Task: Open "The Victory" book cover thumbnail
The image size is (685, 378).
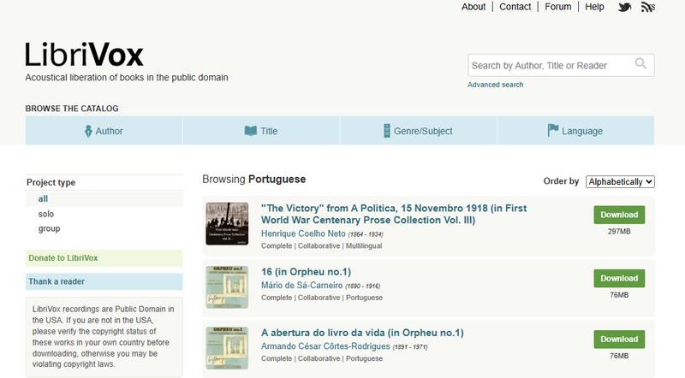Action: [x=227, y=224]
